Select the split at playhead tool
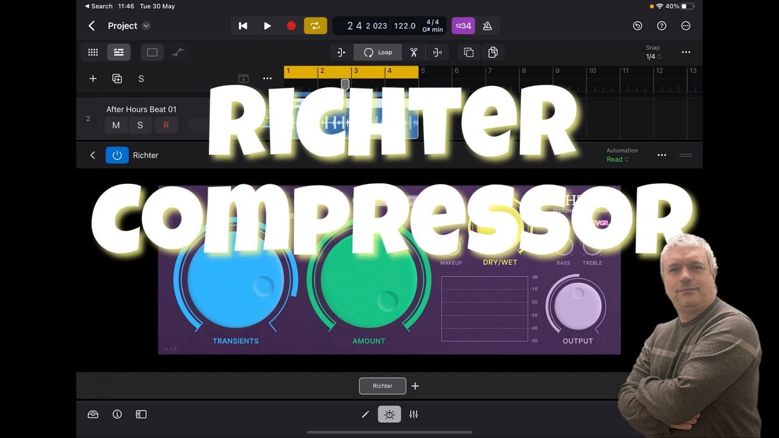 [x=437, y=52]
